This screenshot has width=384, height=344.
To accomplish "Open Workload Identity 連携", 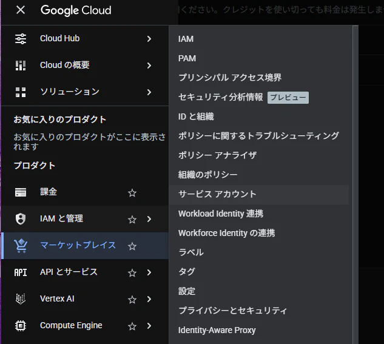I will click(x=259, y=214).
